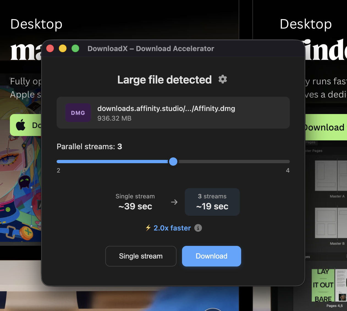
Task: Open the settings gear beside Large file detected
Action: pyautogui.click(x=223, y=79)
